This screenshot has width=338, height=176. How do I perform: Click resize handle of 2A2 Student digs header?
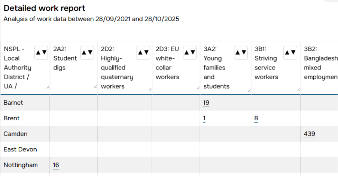pos(95,87)
